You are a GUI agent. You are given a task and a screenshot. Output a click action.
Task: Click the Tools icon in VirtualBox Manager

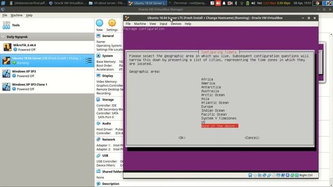[x=6, y=25]
